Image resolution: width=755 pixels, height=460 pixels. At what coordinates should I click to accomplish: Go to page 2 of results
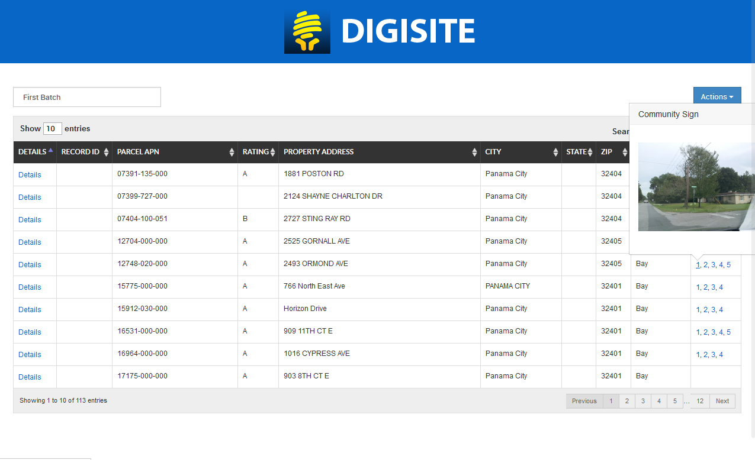click(x=627, y=401)
